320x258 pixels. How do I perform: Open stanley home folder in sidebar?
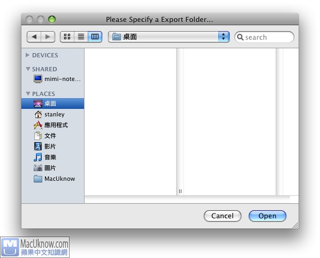(53, 114)
